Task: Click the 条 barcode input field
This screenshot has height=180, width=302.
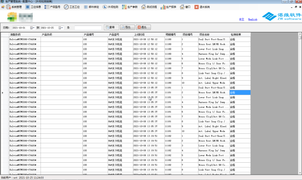Action: click(x=88, y=28)
